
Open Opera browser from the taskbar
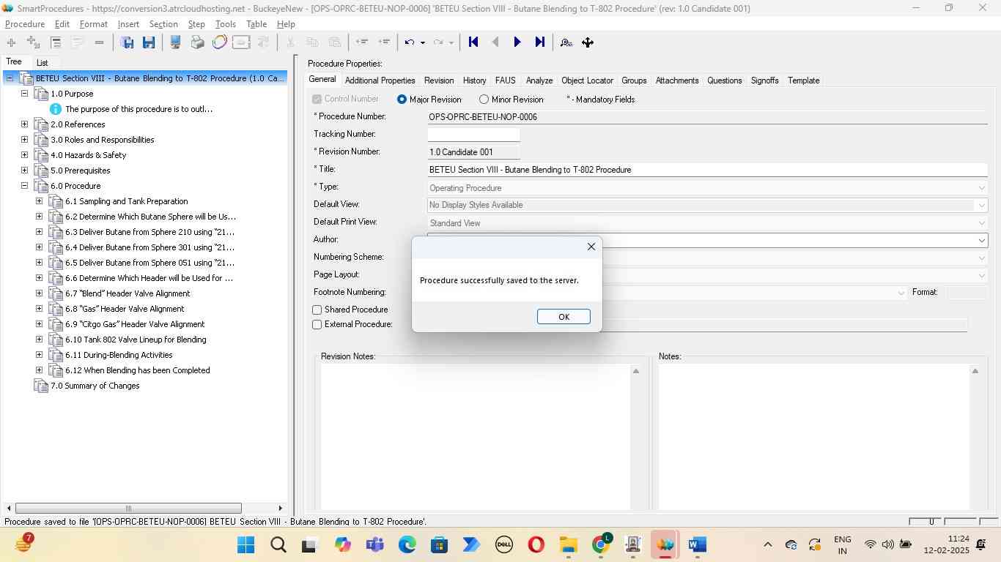[536, 544]
